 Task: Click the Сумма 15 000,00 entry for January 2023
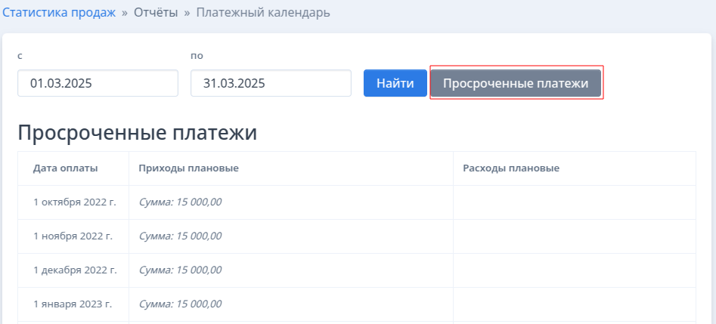180,304
